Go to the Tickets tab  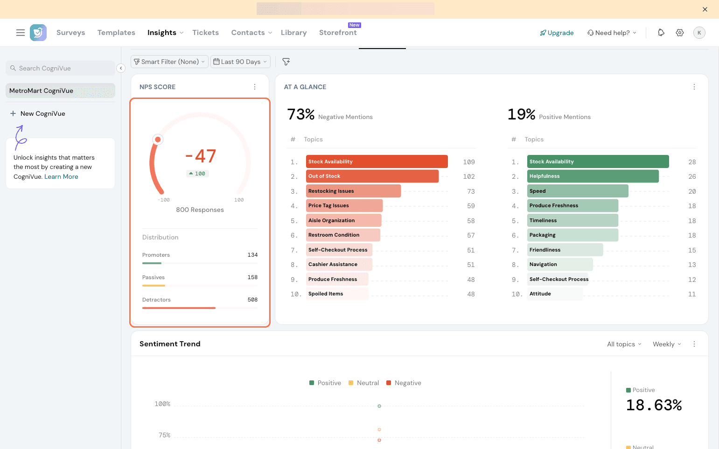(x=205, y=33)
